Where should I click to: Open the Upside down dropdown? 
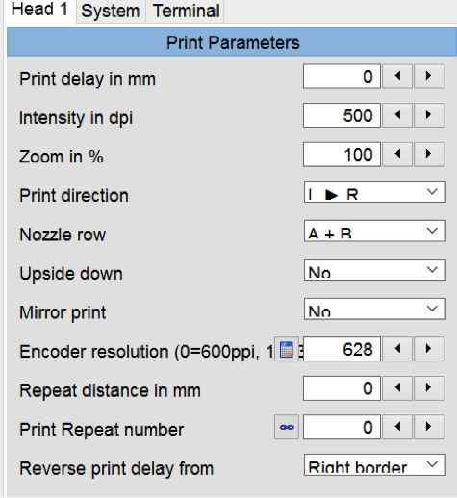[374, 270]
